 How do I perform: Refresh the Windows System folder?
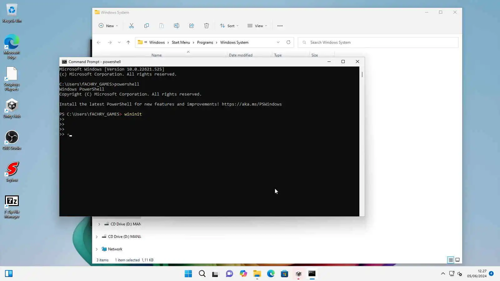point(288,42)
